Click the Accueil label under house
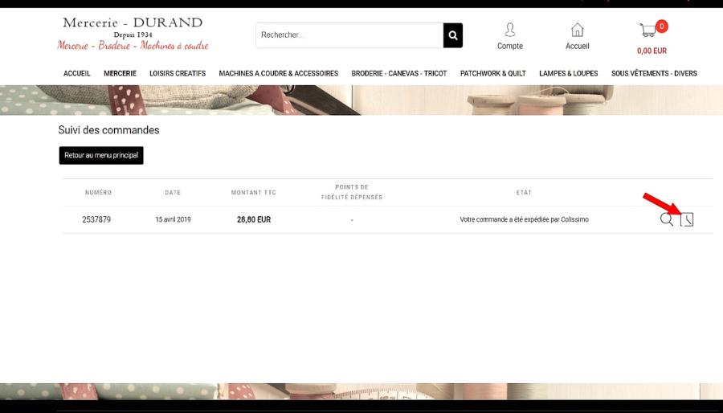This screenshot has height=413, width=723. [x=578, y=46]
